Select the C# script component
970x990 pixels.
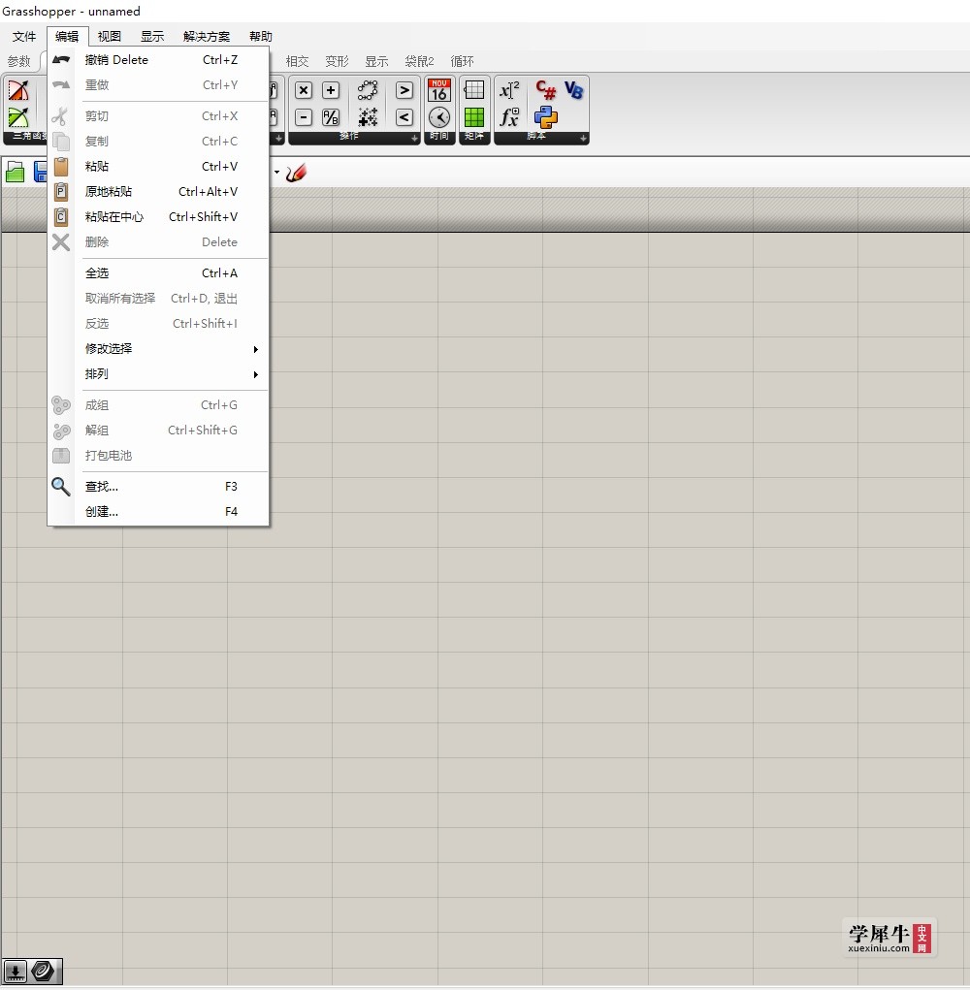point(545,90)
